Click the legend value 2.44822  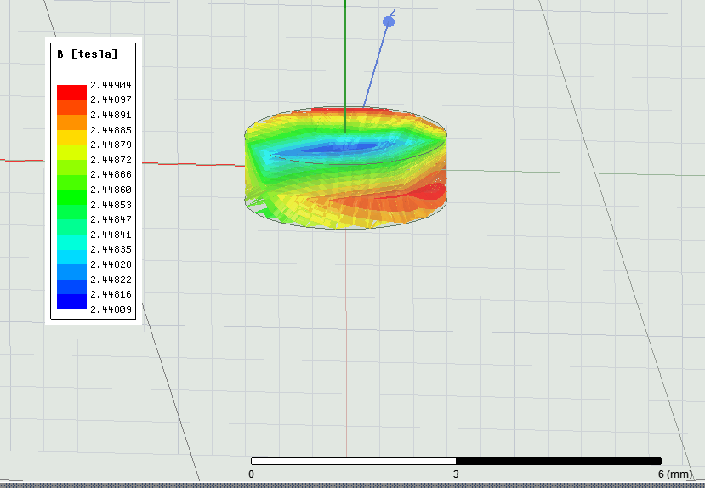(x=111, y=280)
